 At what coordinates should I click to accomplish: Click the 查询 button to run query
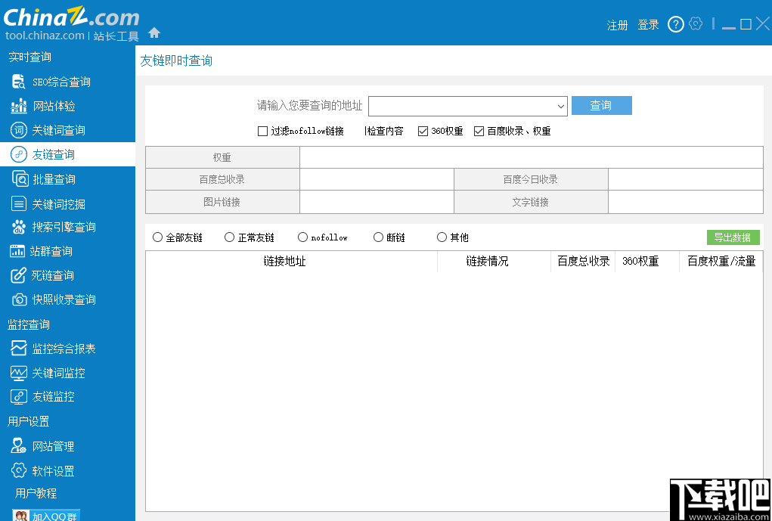[x=601, y=106]
